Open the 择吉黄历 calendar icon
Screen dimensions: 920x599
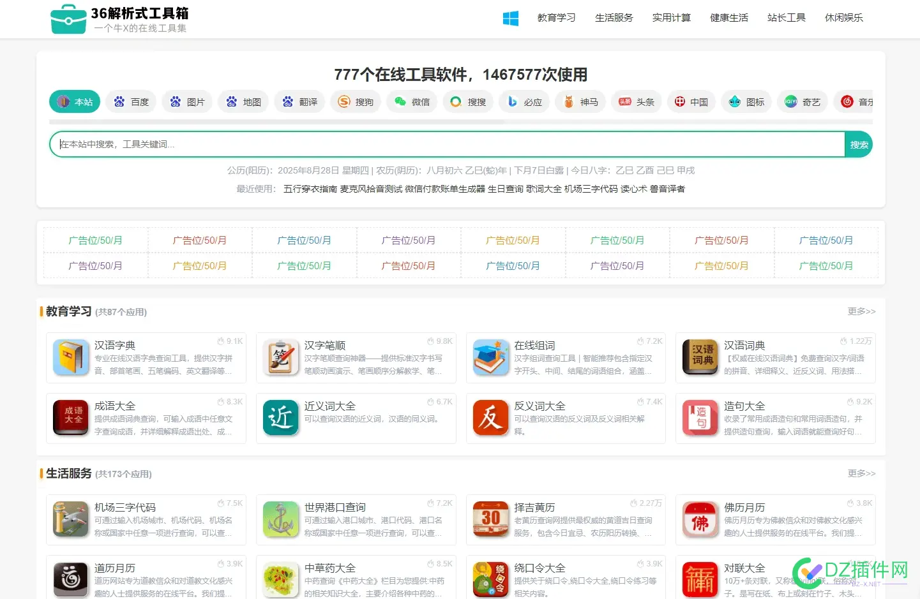pyautogui.click(x=490, y=520)
